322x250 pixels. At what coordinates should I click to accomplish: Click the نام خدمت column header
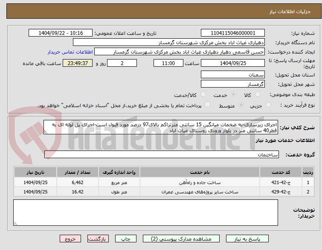200,172
